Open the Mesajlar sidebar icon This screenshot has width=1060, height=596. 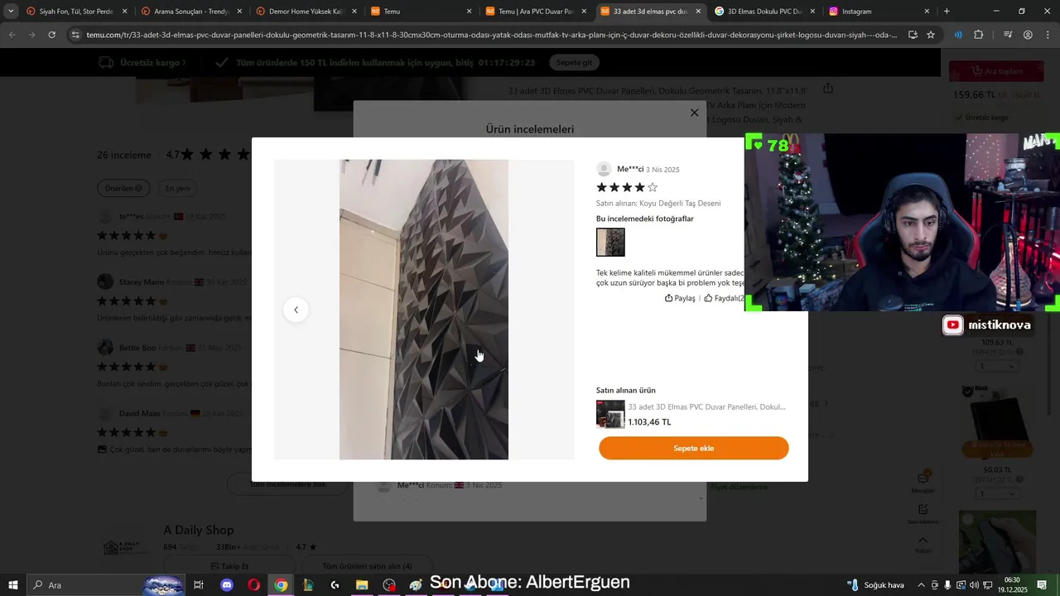[x=923, y=482]
